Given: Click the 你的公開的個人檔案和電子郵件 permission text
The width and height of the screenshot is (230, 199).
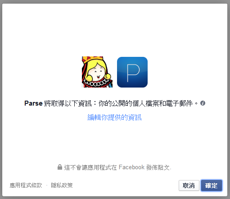Looking at the screenshot, I should pos(145,103).
